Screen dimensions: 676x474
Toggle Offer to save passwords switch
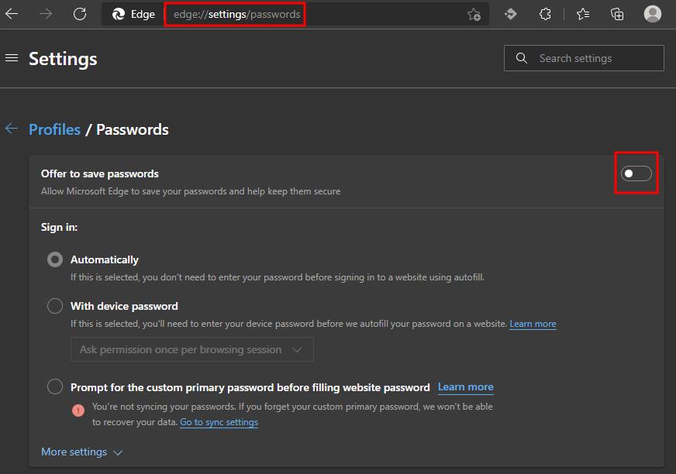point(636,173)
